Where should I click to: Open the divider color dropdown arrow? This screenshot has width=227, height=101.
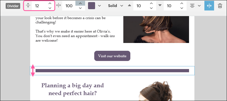[x=99, y=6]
